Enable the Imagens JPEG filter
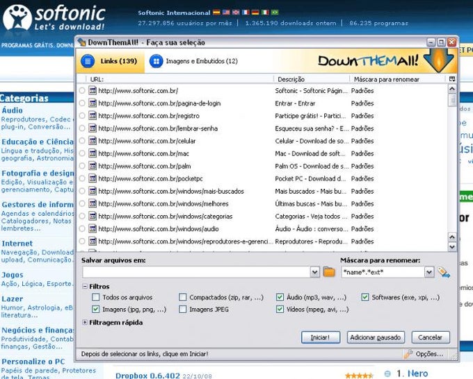The width and height of the screenshot is (473, 379). tap(182, 309)
